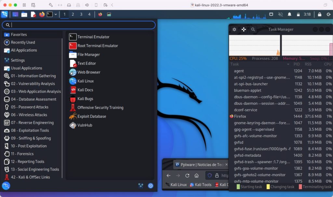Open the Kali dragon menu in the taskbar
This screenshot has height=197, width=333.
(x=5, y=14)
